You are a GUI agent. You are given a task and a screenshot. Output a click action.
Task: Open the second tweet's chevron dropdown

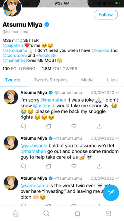(x=117, y=138)
